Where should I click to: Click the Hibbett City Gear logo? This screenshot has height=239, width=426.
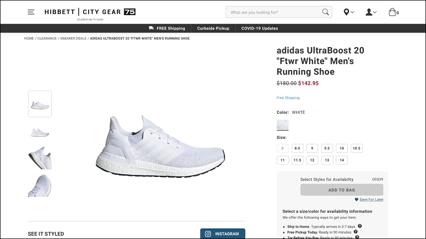click(90, 12)
